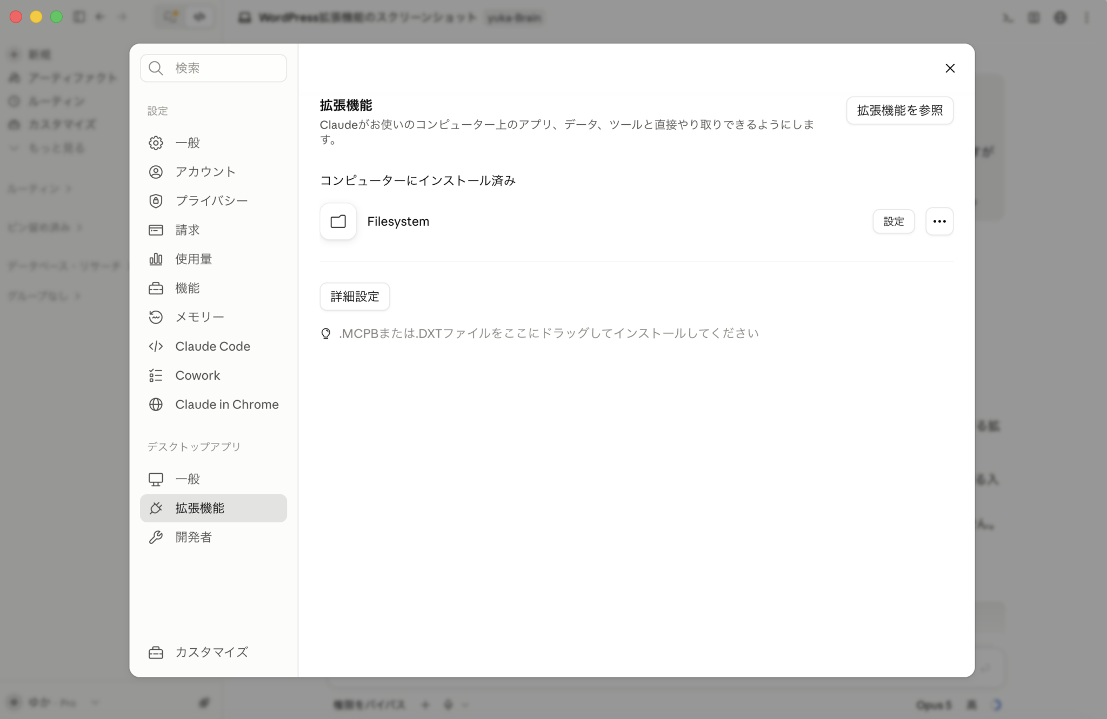Click the search field in settings
Image resolution: width=1107 pixels, height=719 pixels.
[x=213, y=68]
